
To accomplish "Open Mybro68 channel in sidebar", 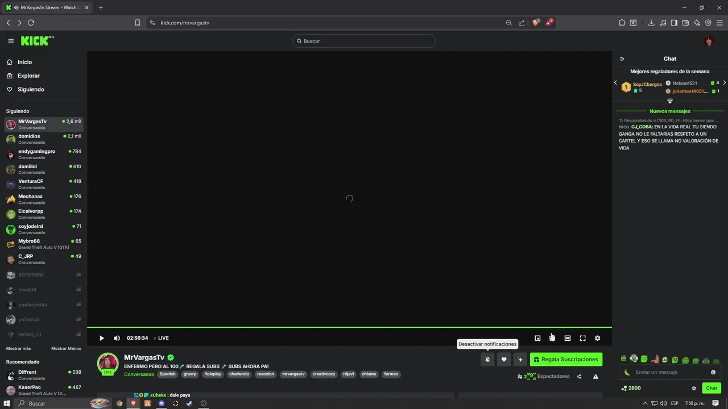I will point(44,244).
